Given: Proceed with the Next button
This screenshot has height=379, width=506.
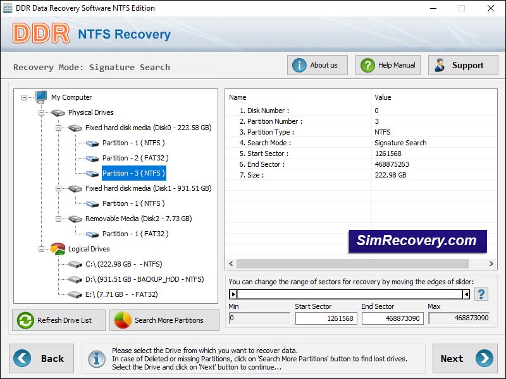Looking at the screenshot, I should [465, 358].
